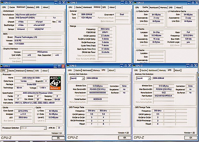Screen dimensions: 199x142
Task: Open About tab in the Slot #2 window
Action: click(111, 71)
